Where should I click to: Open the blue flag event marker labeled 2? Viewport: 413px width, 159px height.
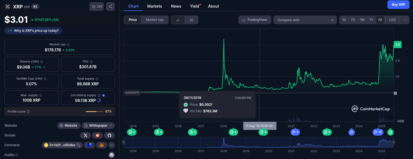pyautogui.click(x=295, y=132)
